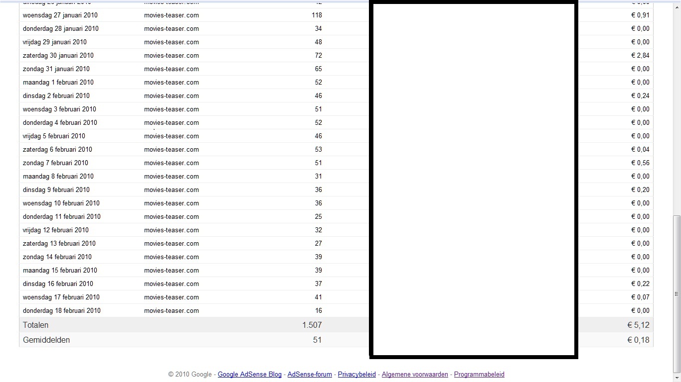This screenshot has height=382, width=681.
Task: Select the date zondag 14 februari 2010
Action: coord(57,257)
